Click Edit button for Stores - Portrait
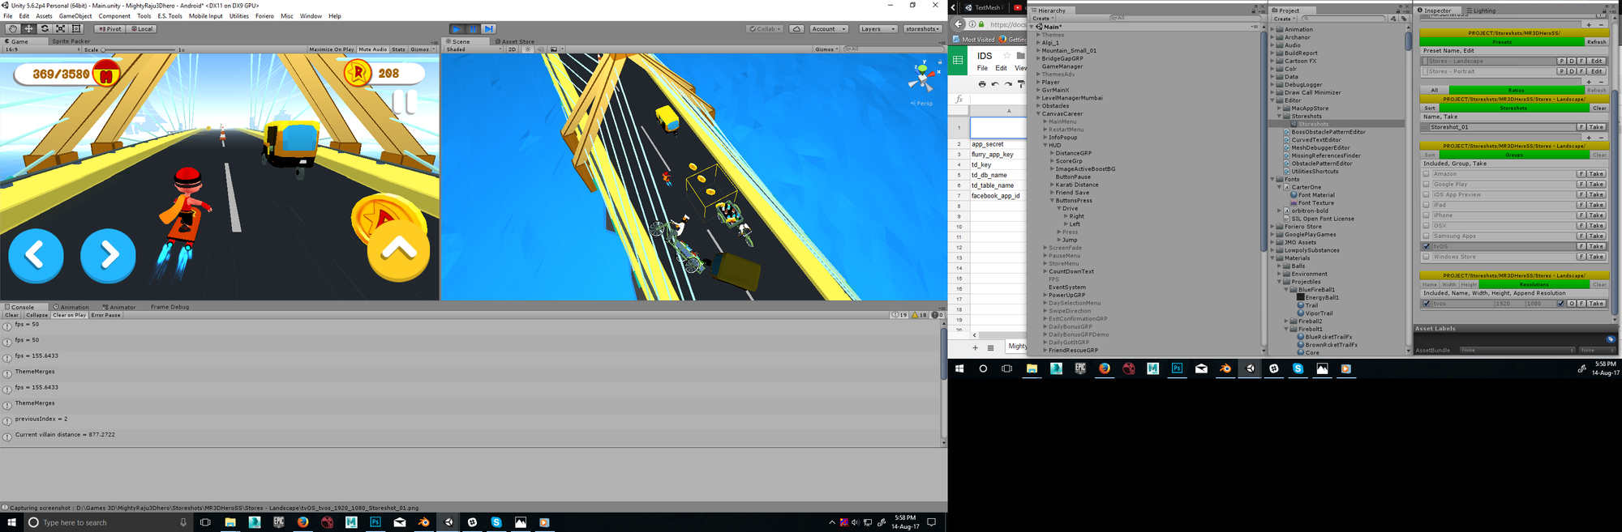 (1596, 71)
